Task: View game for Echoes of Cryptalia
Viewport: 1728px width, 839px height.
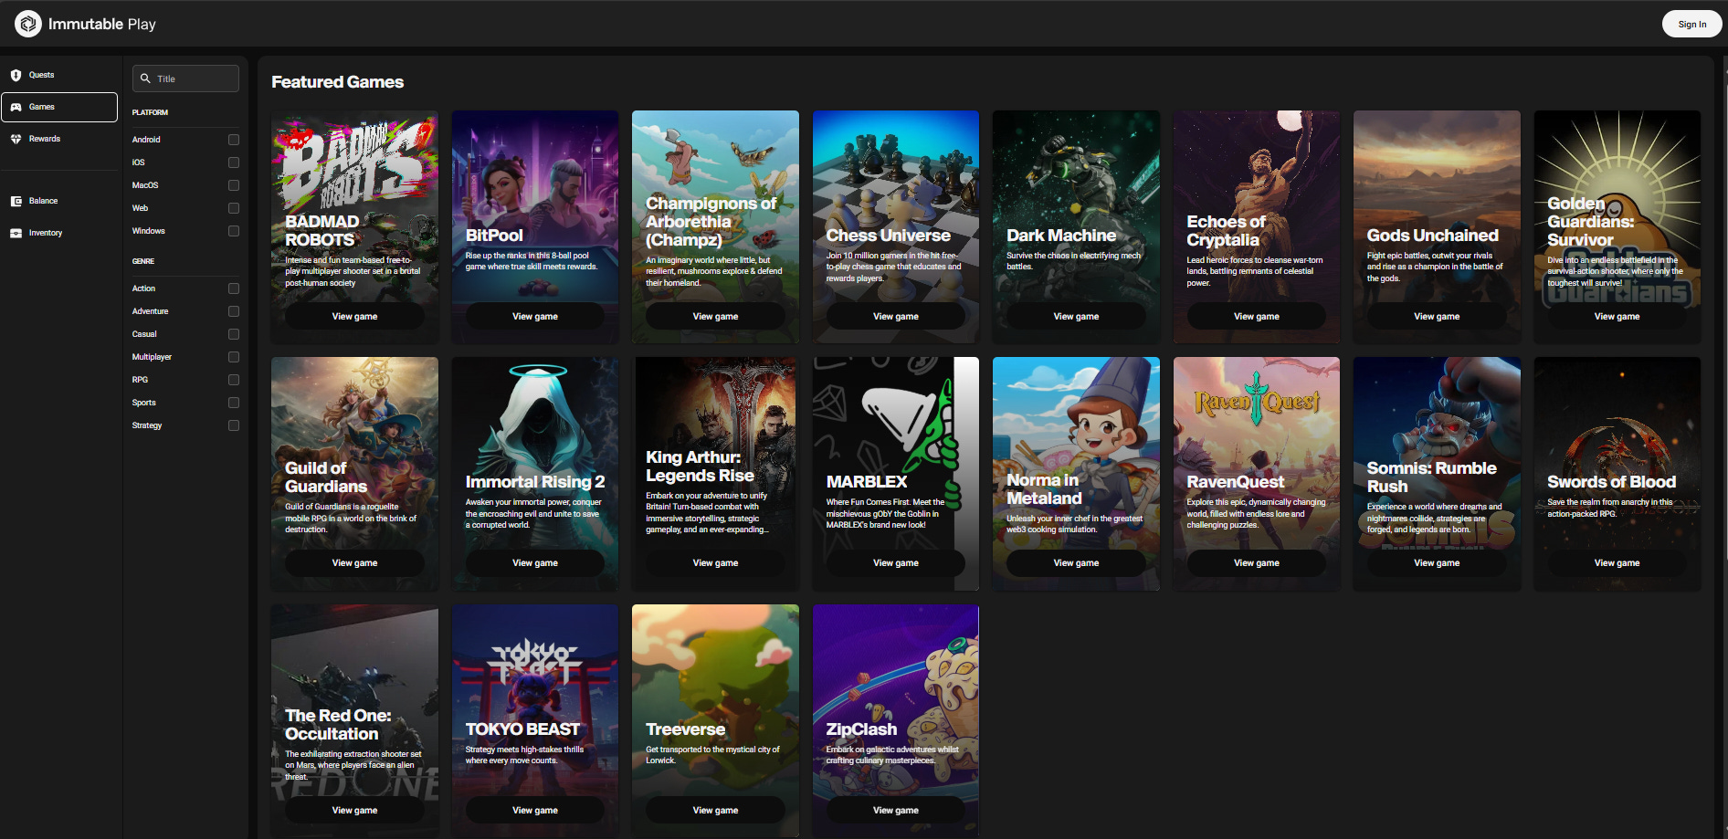Action: pos(1257,316)
